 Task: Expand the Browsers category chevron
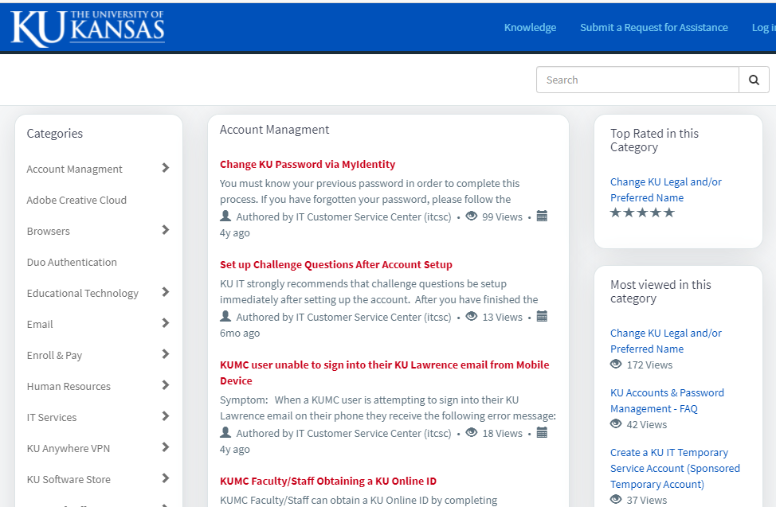coord(166,230)
